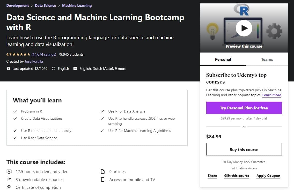Play the course preview video
The height and width of the screenshot is (195, 294).
pyautogui.click(x=244, y=28)
